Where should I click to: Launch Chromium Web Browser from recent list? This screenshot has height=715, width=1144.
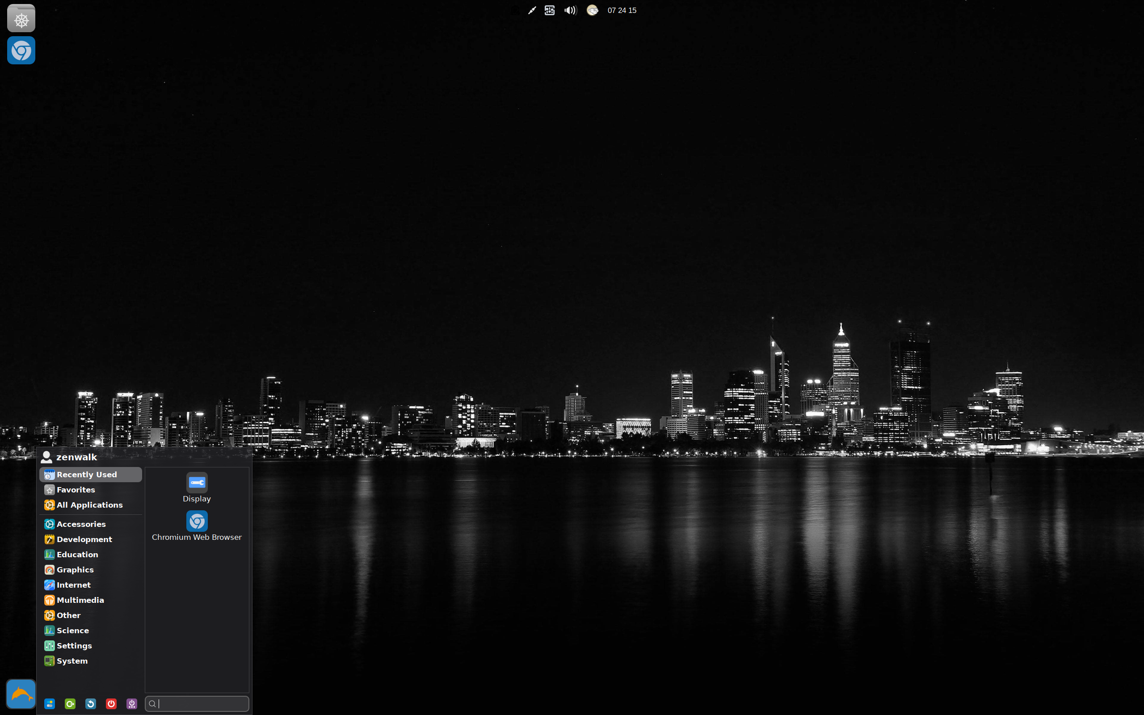coord(197,526)
